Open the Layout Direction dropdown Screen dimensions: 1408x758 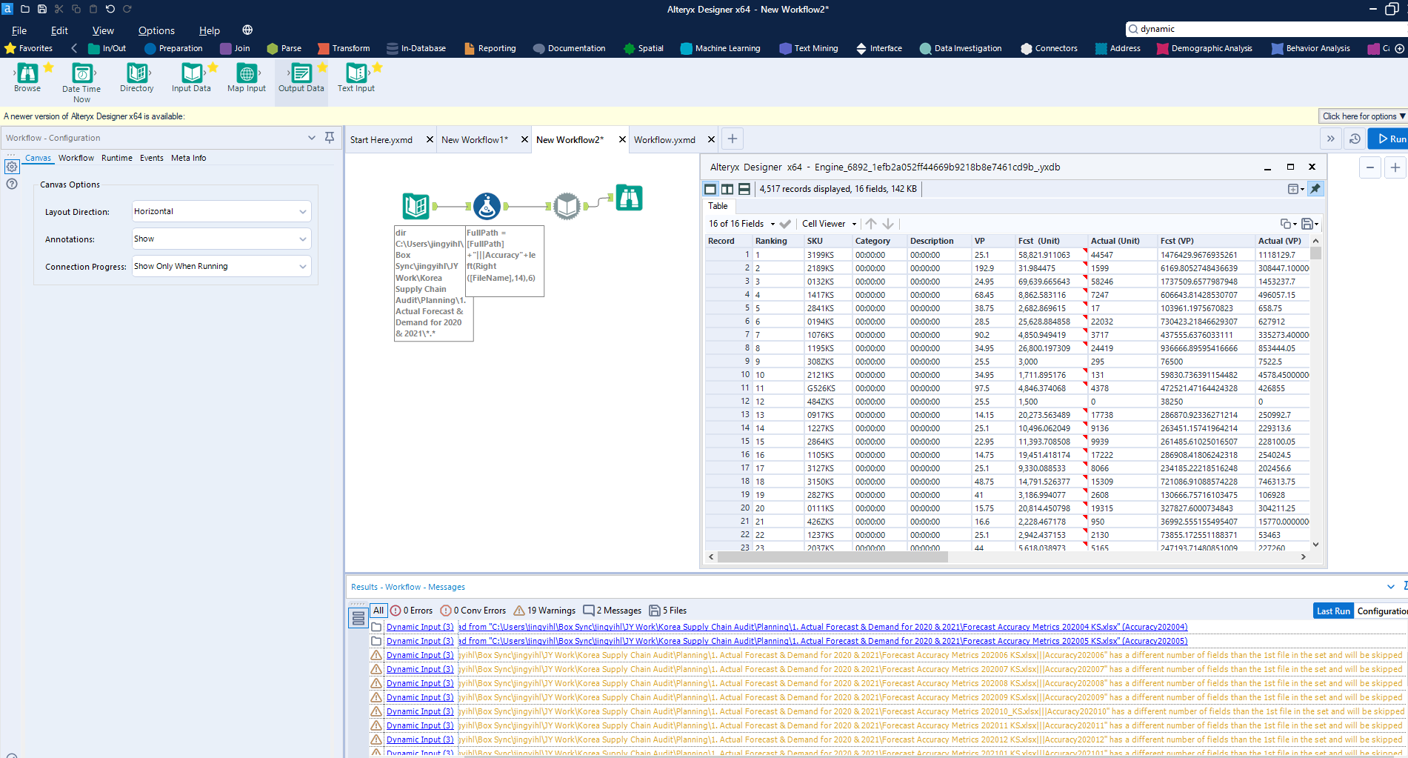coord(221,212)
